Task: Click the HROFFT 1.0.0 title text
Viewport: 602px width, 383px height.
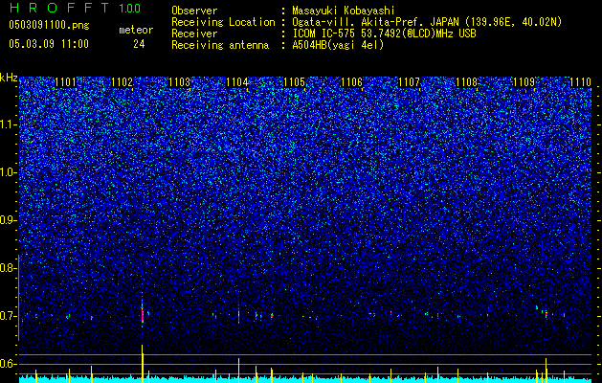Action: [75, 8]
